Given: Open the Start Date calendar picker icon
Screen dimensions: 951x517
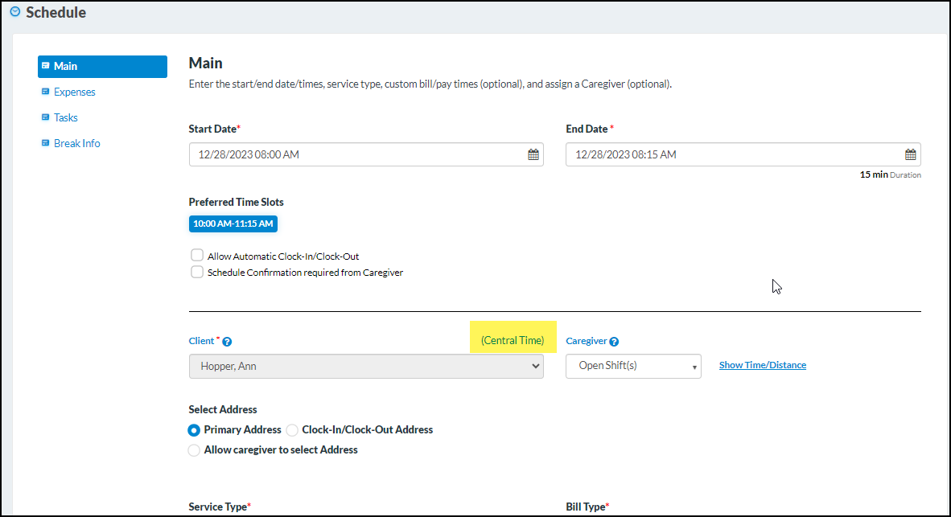Looking at the screenshot, I should [x=533, y=154].
